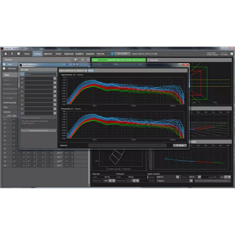Expand the Top view panel header
Viewport: 235px width, 235px height.
coord(189,60)
